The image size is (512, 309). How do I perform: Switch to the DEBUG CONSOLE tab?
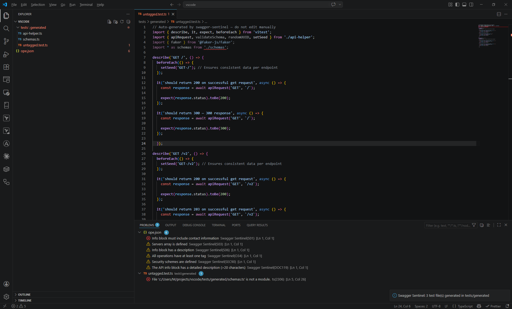(x=194, y=225)
